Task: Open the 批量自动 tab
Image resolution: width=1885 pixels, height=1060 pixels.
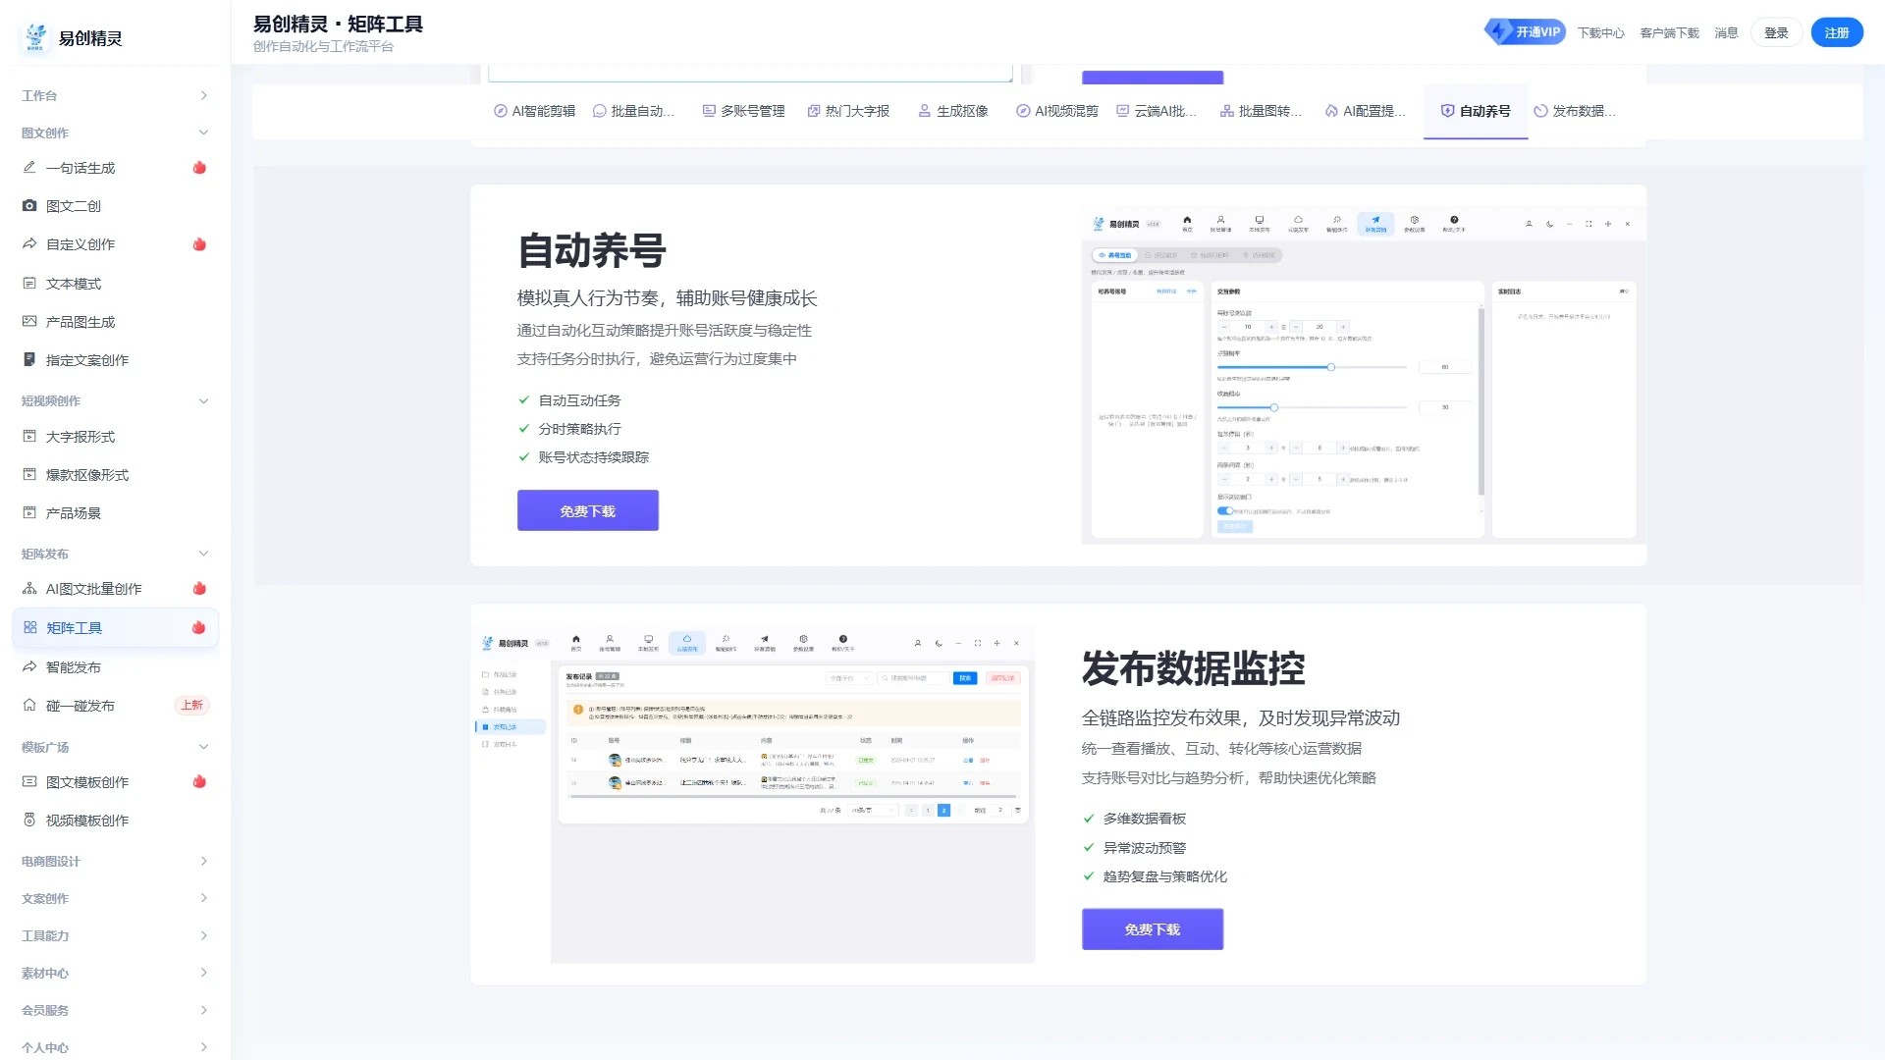Action: click(633, 111)
